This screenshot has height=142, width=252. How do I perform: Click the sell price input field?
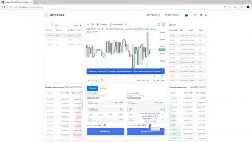(x=146, y=103)
